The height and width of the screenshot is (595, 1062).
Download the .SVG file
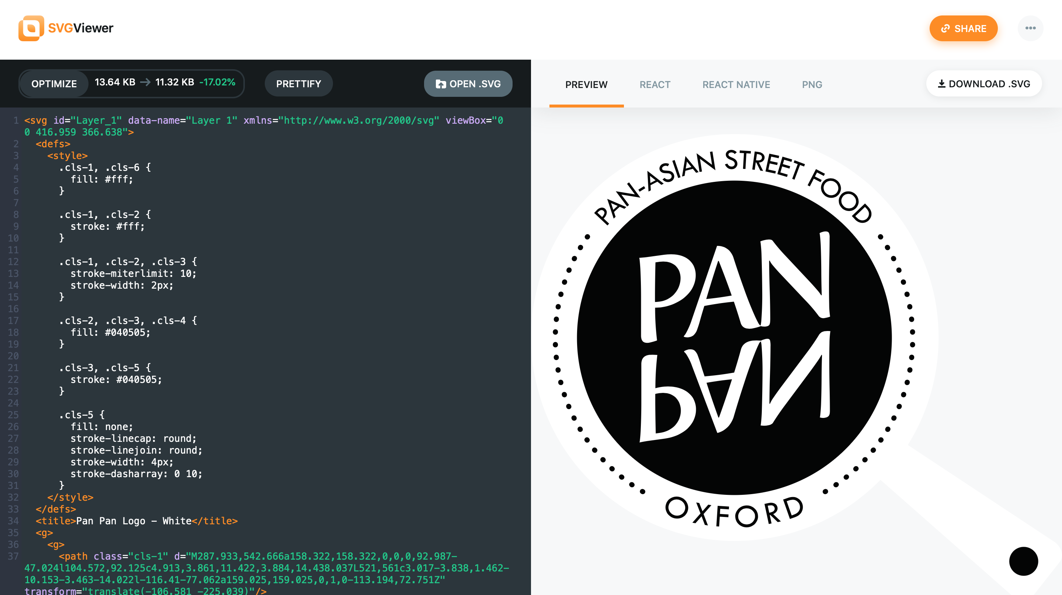(x=984, y=84)
